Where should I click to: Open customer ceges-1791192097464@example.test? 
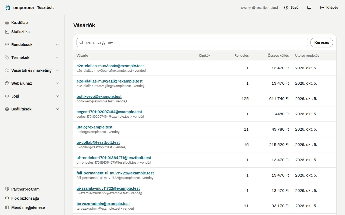(109, 112)
